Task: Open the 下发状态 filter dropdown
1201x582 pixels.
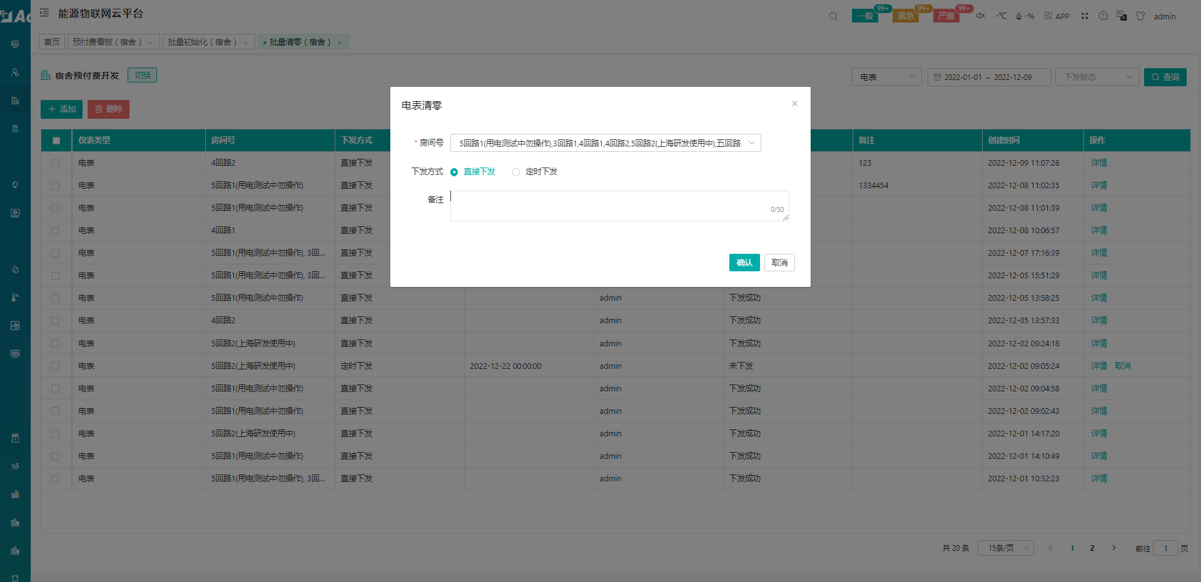Action: pos(1097,77)
